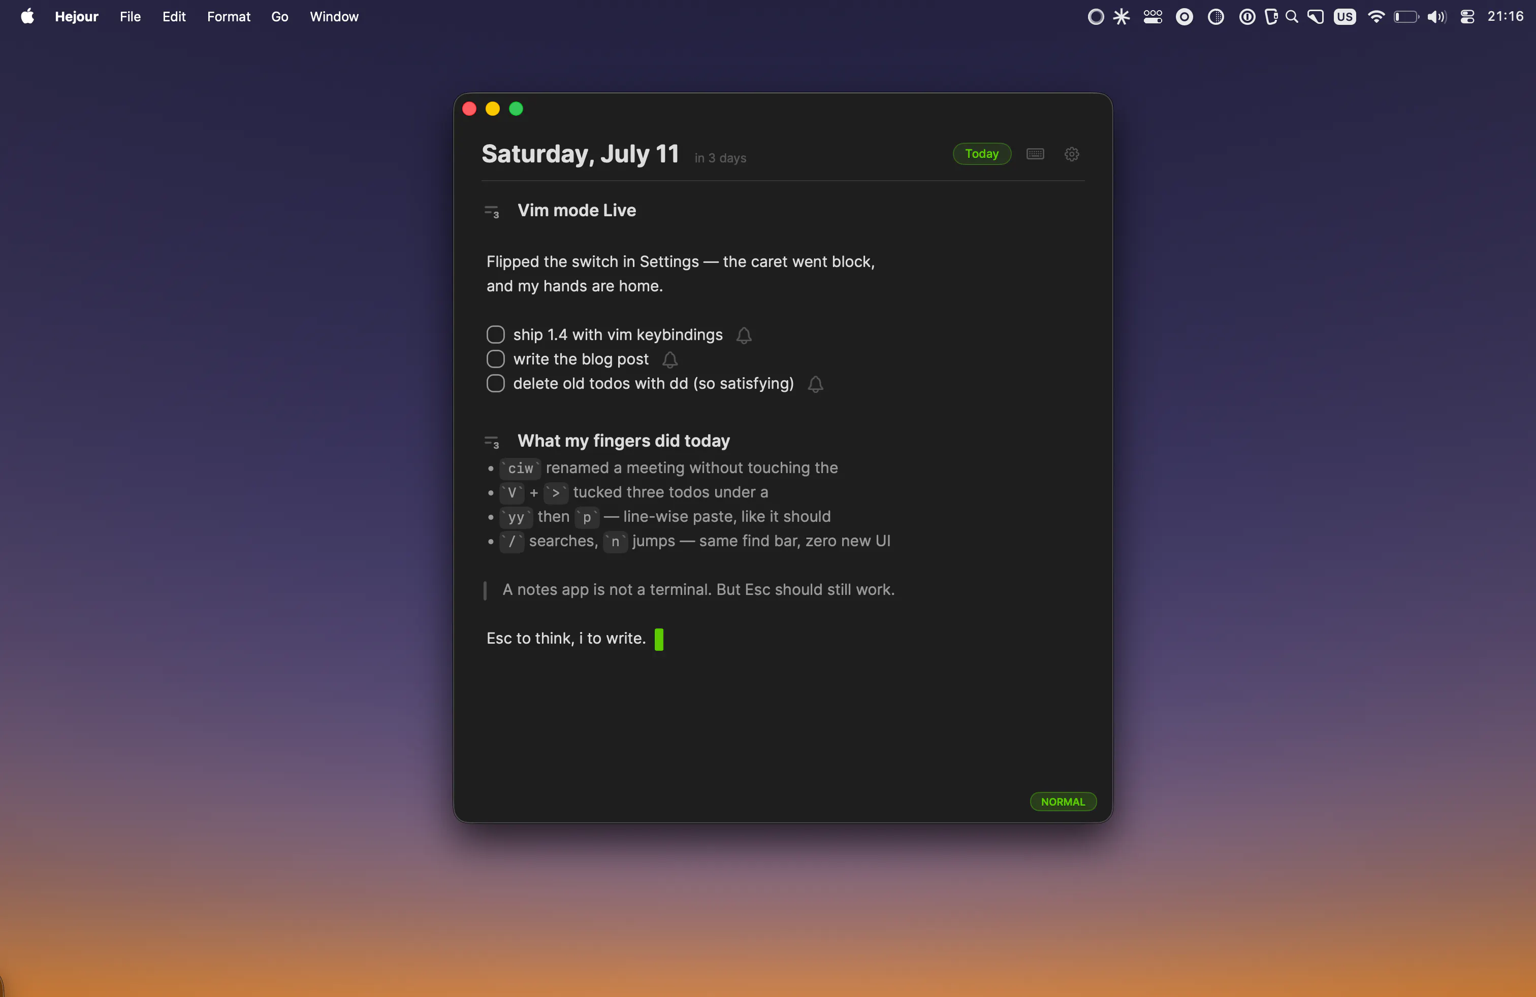Click the half-dotted circle menu bar icon
The width and height of the screenshot is (1536, 997).
click(1215, 17)
